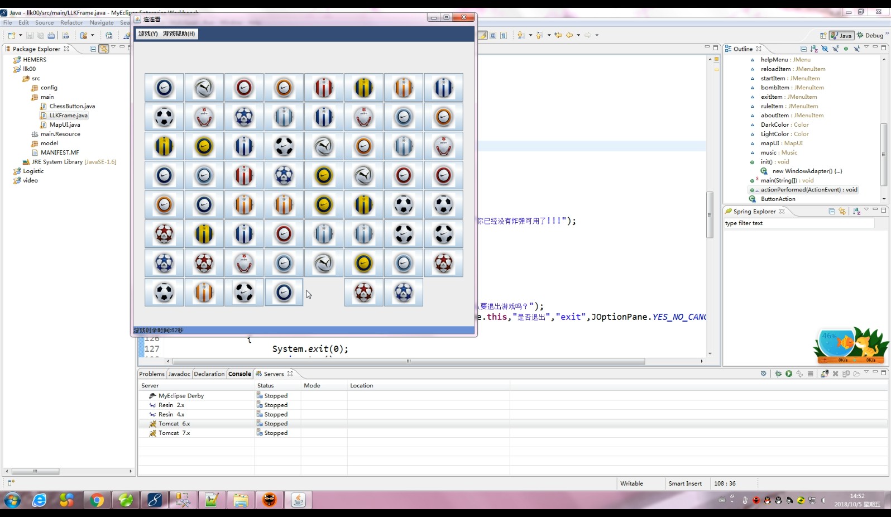Open the 游戏帮助(H) help menu

click(x=179, y=34)
